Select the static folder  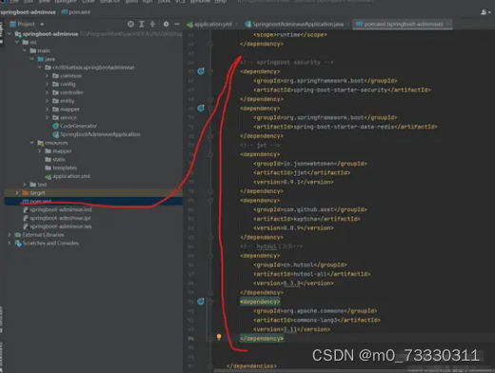coord(59,160)
